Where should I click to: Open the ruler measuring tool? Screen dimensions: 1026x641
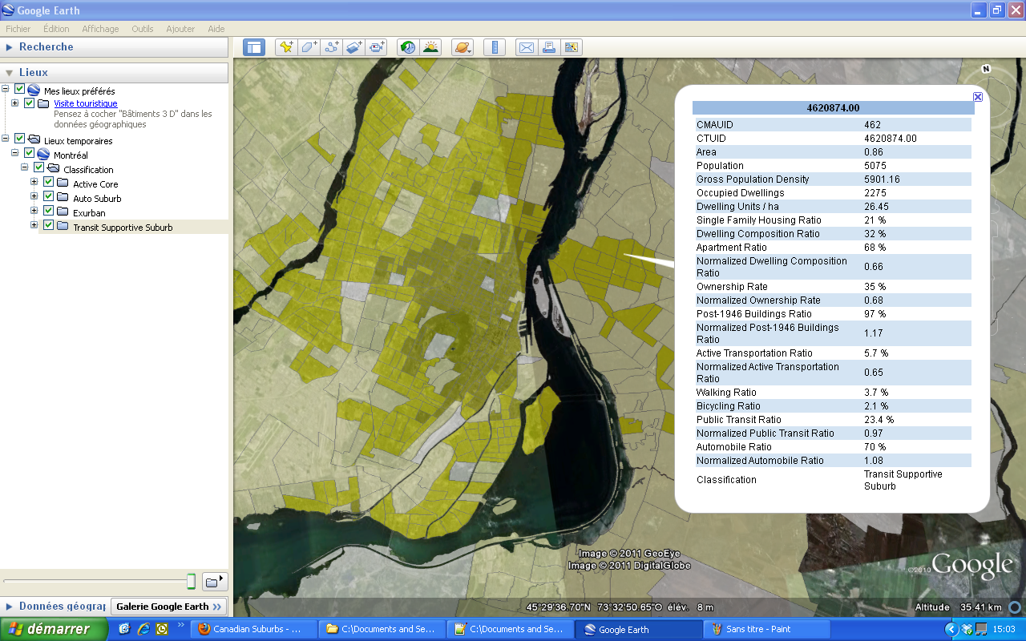495,47
